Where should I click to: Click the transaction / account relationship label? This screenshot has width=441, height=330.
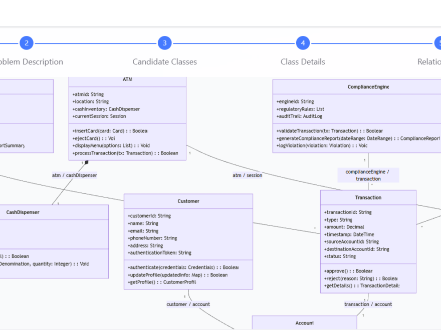[x=368, y=304]
